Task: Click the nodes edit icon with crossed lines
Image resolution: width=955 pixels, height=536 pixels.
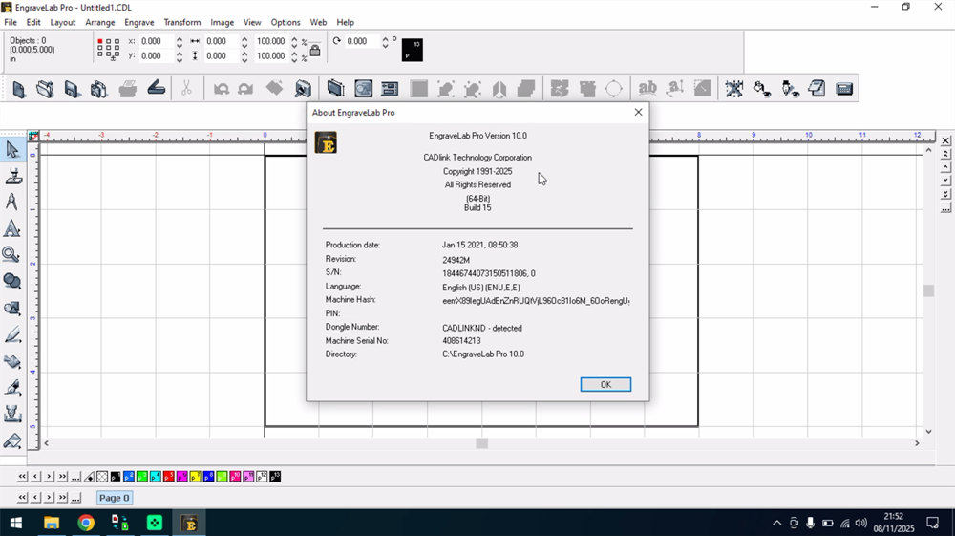Action: [734, 89]
